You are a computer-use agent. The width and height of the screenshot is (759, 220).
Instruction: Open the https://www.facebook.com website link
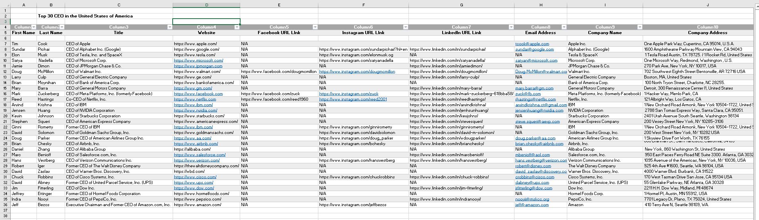tap(198, 94)
